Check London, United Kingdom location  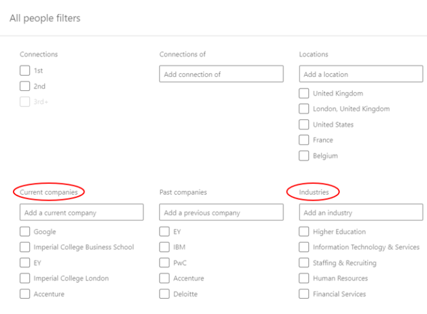[x=304, y=109]
